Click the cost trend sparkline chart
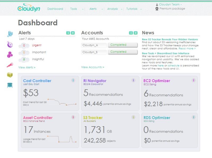 (x=62, y=102)
